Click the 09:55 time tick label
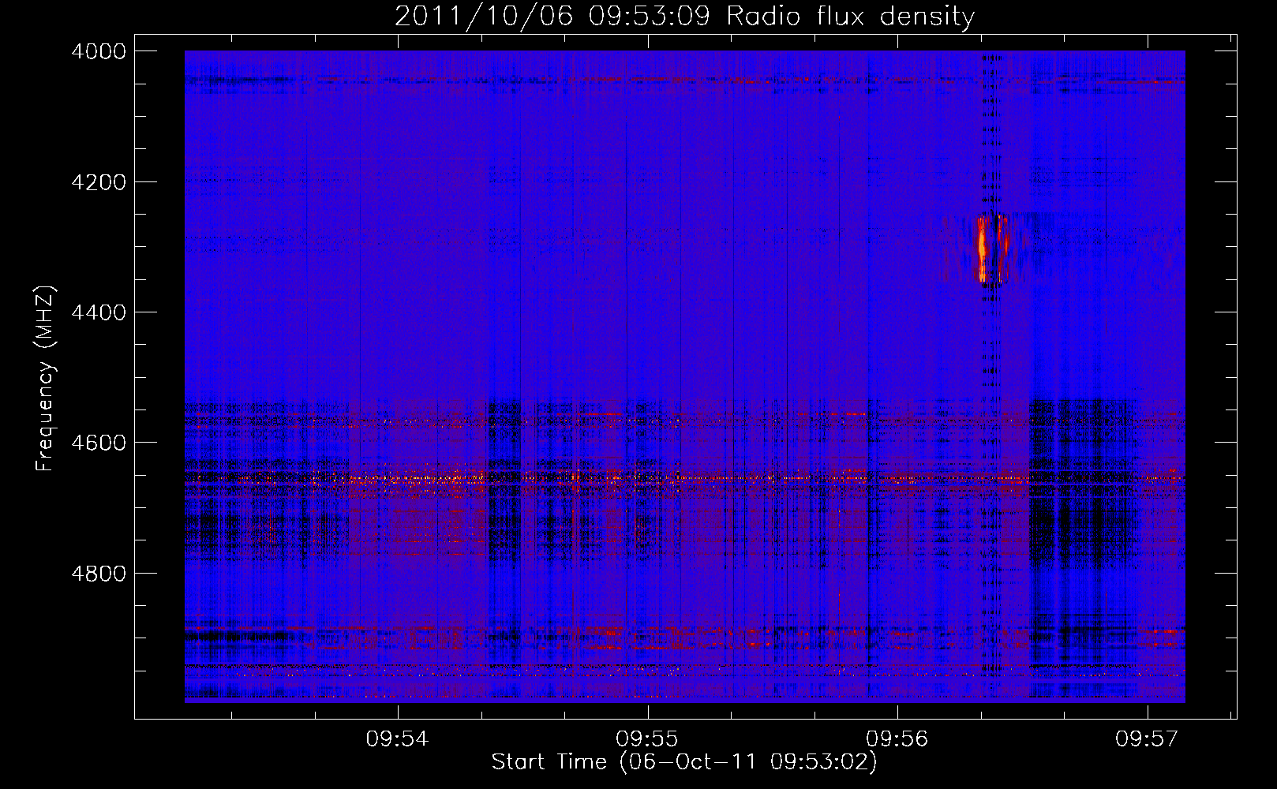Viewport: 1277px width, 789px height. (x=647, y=739)
